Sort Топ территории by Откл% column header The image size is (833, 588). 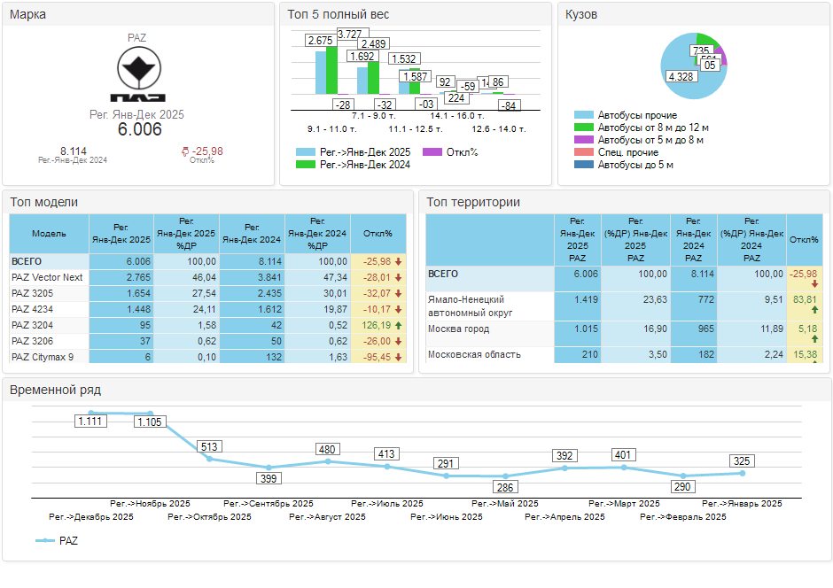coord(804,239)
